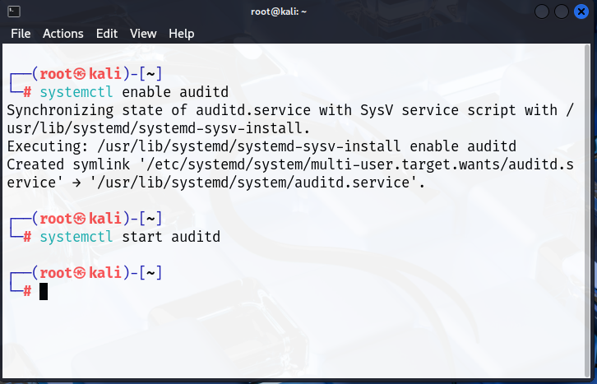Open the Actions menu
597x384 pixels.
click(x=62, y=34)
